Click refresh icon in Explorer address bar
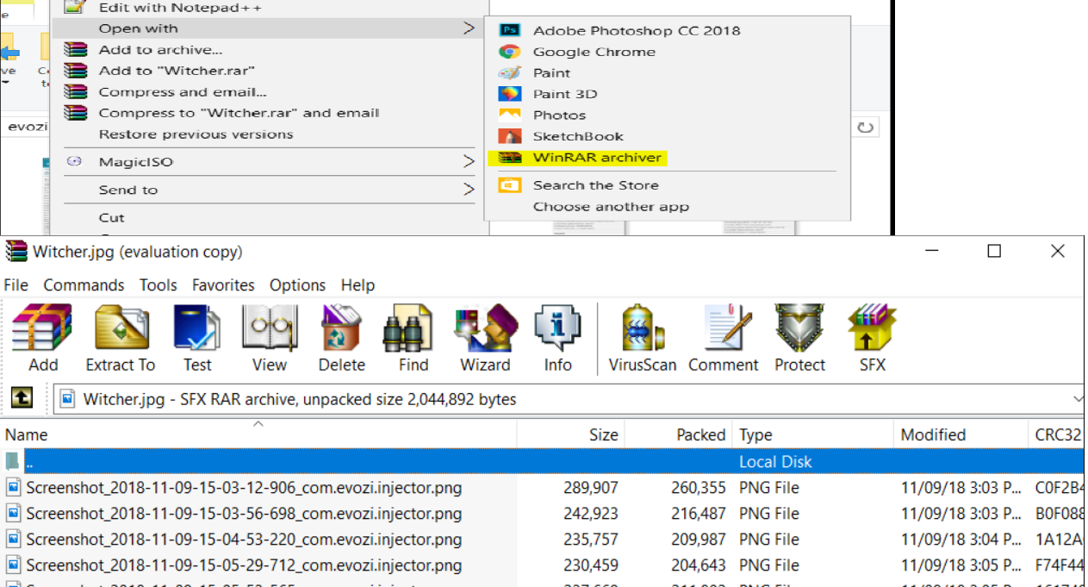 866,128
